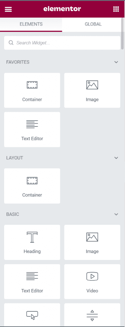Screen dimensions: 125x327
Task: Collapse the Favorites section
Action: click(116, 62)
